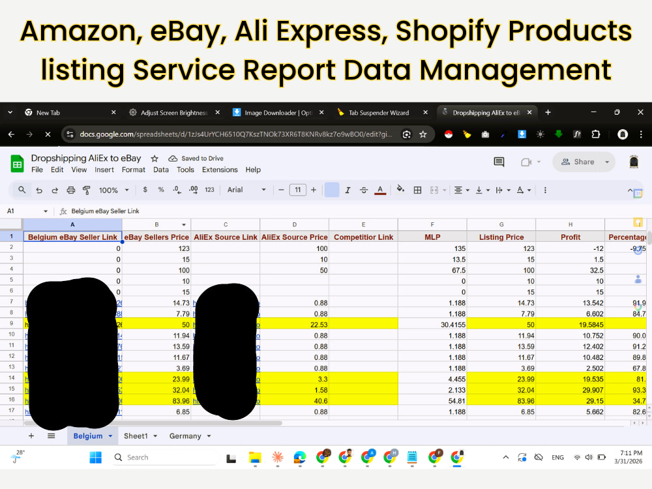Image resolution: width=652 pixels, height=489 pixels.
Task: Open the all sheets list icon
Action: 51,436
